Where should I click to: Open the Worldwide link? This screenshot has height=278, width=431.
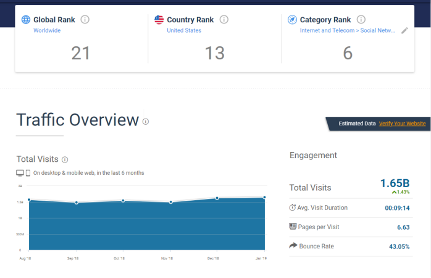47,30
